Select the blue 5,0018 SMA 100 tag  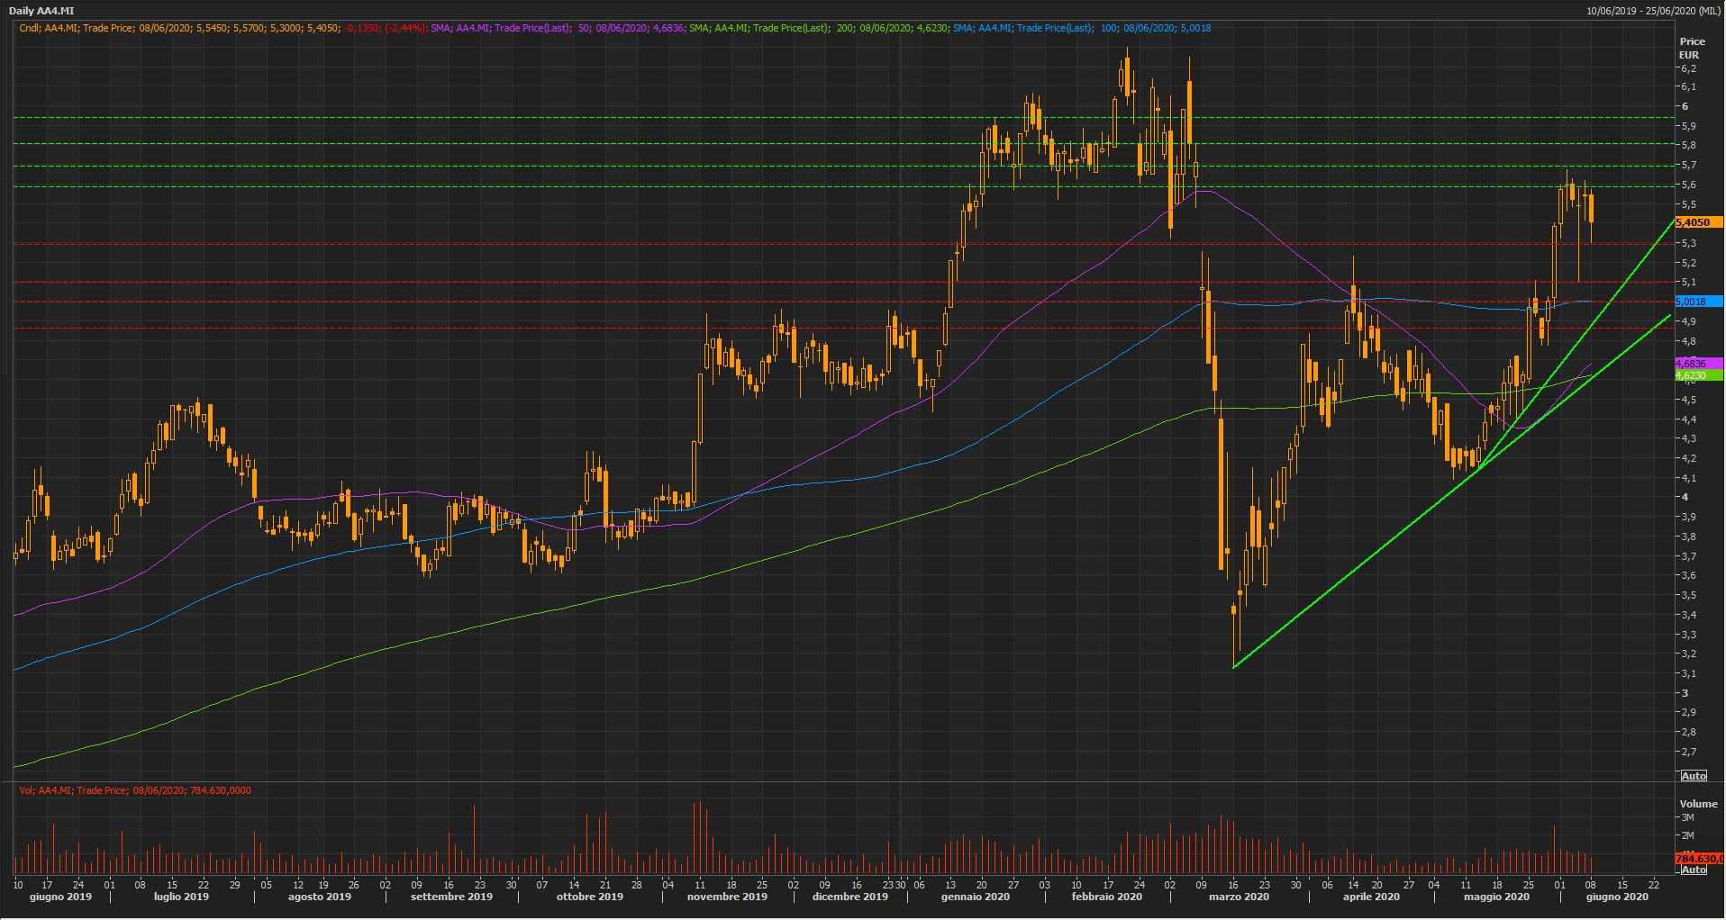(1697, 302)
